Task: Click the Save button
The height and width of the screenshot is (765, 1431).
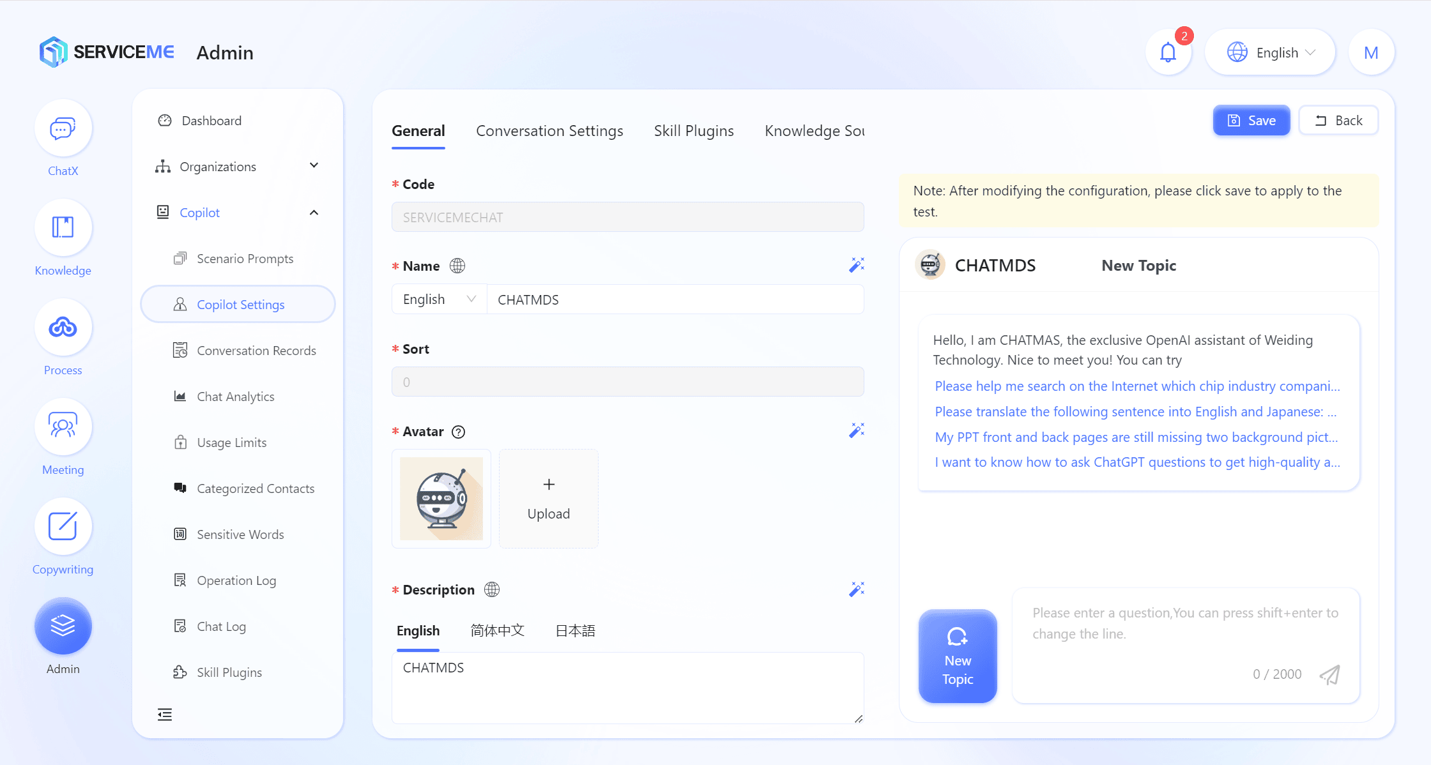Action: pos(1251,121)
